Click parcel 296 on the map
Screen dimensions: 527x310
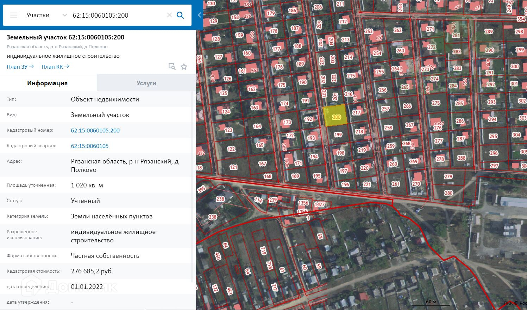click(494, 153)
